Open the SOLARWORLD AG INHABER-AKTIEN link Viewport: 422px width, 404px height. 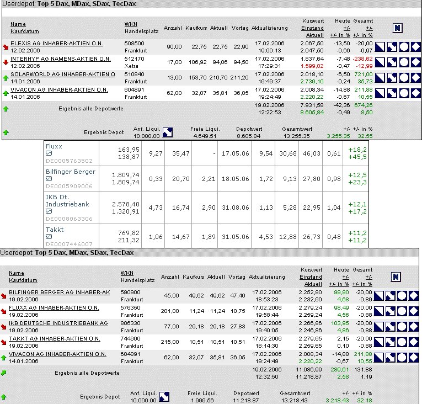[x=63, y=75]
